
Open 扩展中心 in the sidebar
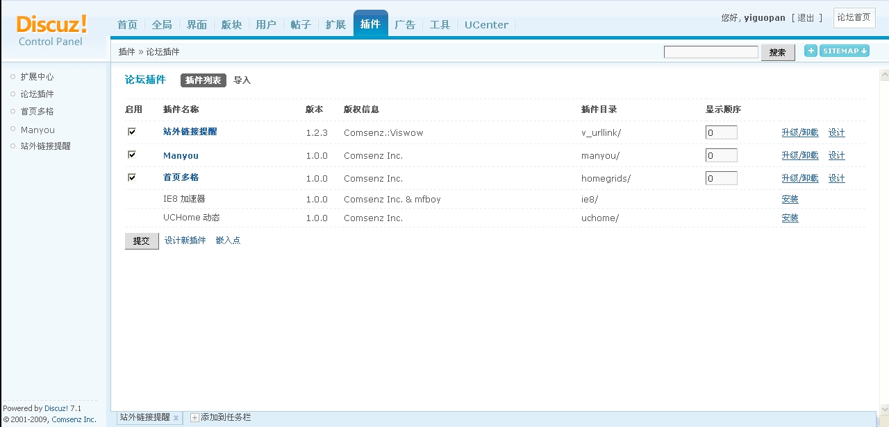(x=37, y=77)
